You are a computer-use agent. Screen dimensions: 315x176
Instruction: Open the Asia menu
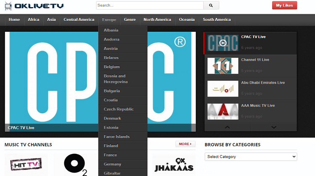coord(51,20)
